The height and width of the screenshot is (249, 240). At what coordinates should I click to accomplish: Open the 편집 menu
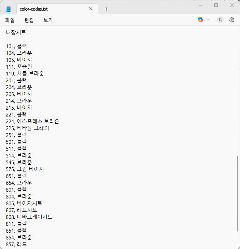tap(29, 20)
